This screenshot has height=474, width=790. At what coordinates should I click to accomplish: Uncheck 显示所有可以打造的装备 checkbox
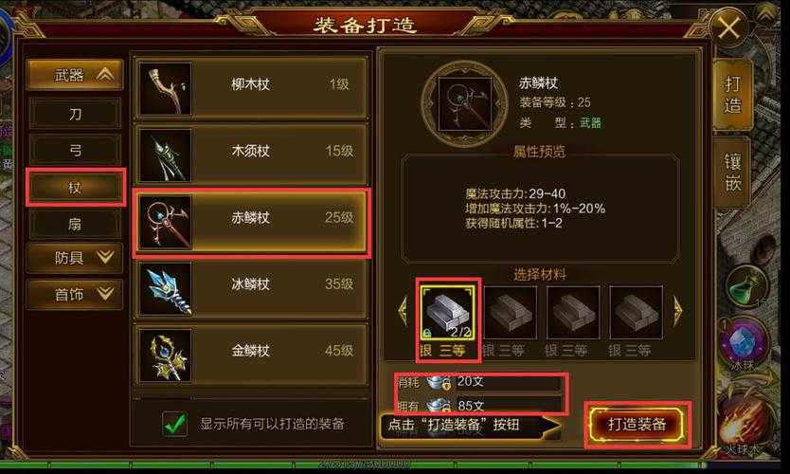175,423
